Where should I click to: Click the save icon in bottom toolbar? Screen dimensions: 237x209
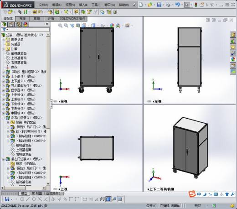pos(7,199)
